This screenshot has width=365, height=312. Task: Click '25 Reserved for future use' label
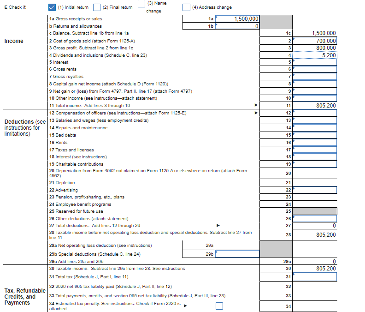76,211
